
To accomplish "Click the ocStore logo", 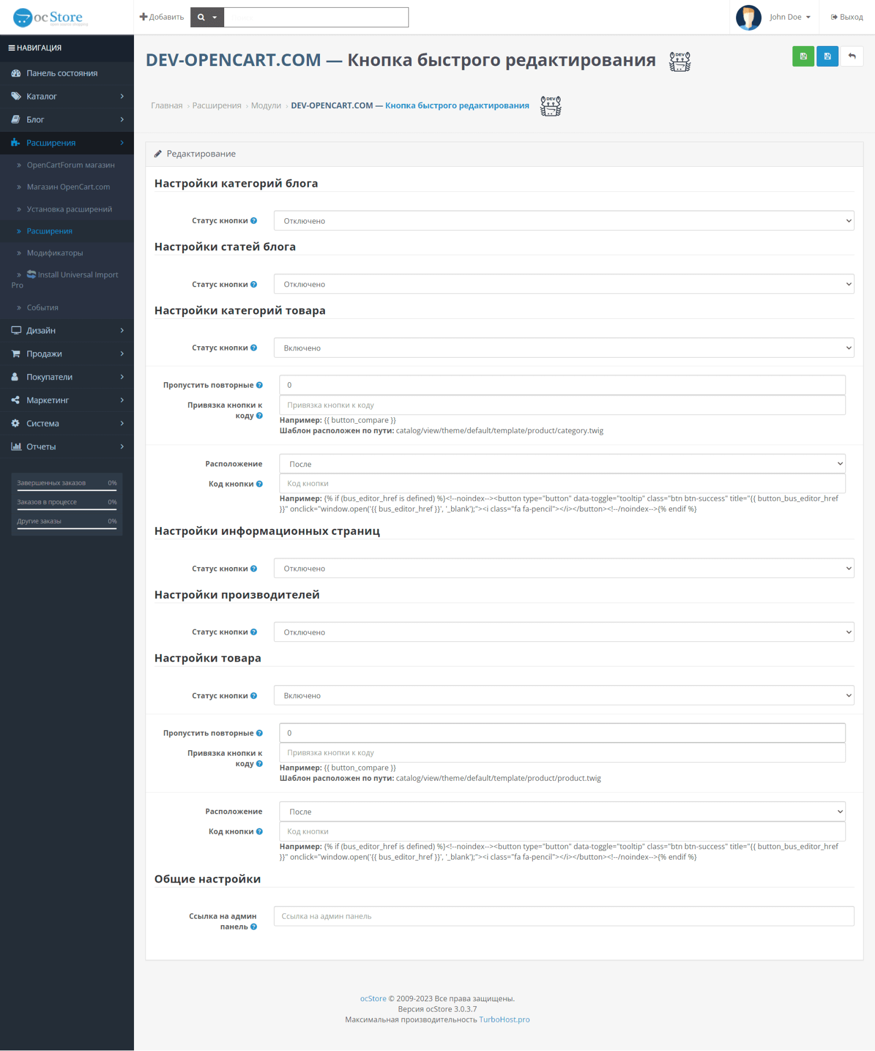I will tap(50, 17).
